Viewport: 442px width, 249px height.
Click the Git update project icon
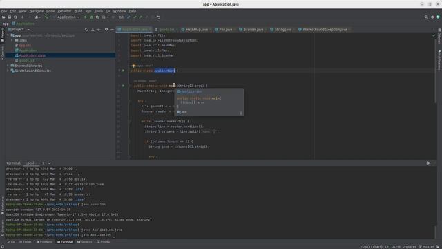click(x=128, y=17)
